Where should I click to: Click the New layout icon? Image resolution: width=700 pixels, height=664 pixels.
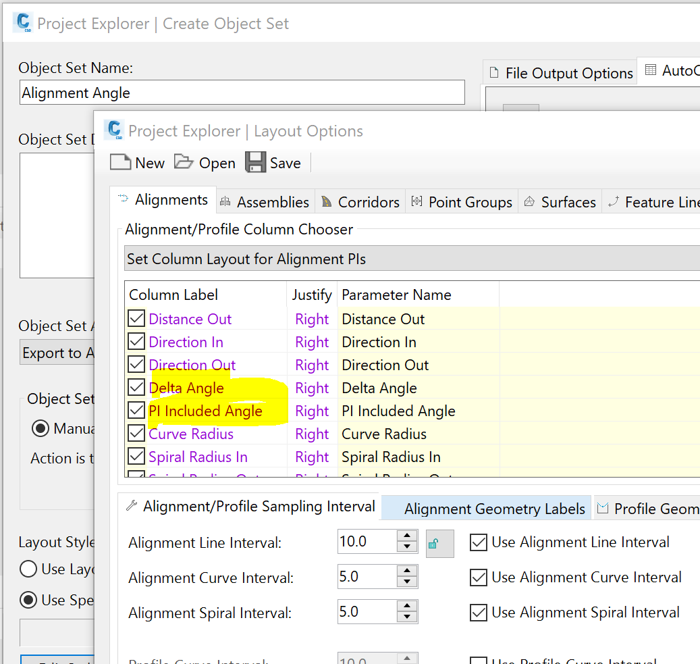click(121, 163)
